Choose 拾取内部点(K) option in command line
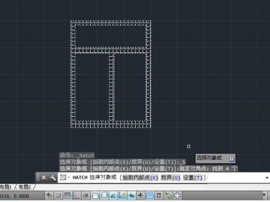This screenshot has height=202, width=270. pyautogui.click(x=140, y=178)
